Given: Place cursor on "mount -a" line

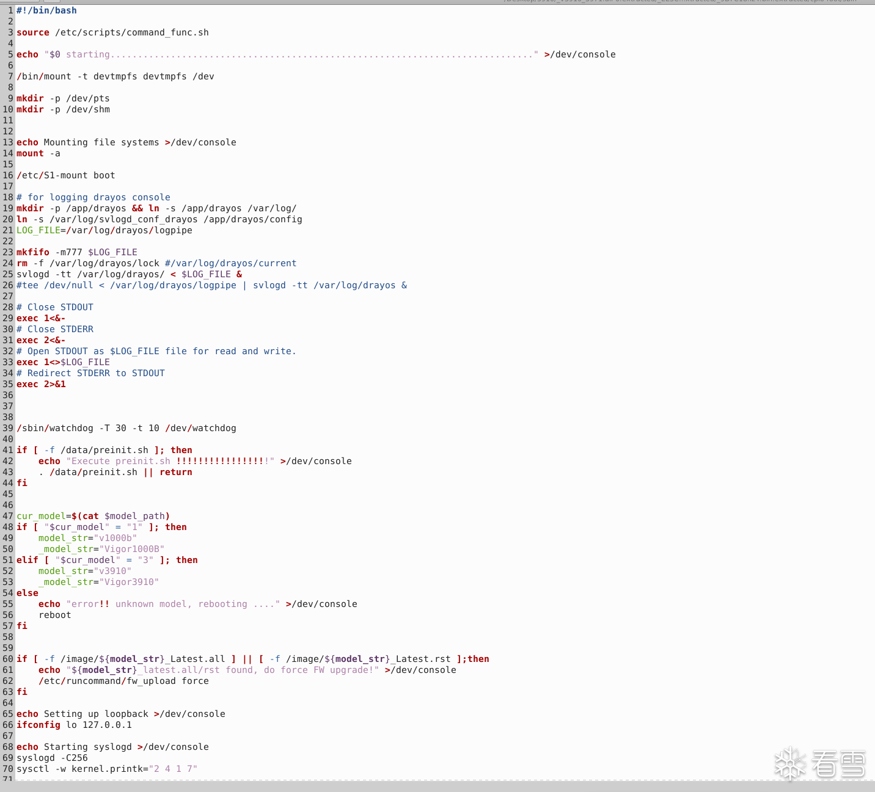Looking at the screenshot, I should pos(38,153).
